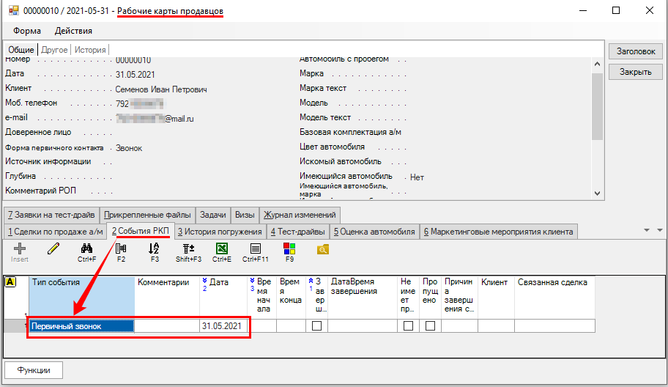The width and height of the screenshot is (668, 387).
Task: Click the F9 colored squares icon
Action: tap(289, 249)
